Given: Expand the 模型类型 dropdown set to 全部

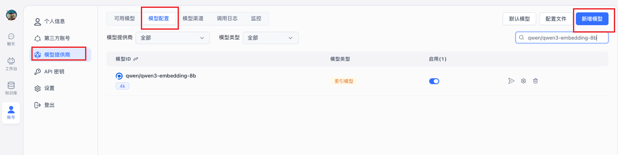Looking at the screenshot, I should point(271,38).
